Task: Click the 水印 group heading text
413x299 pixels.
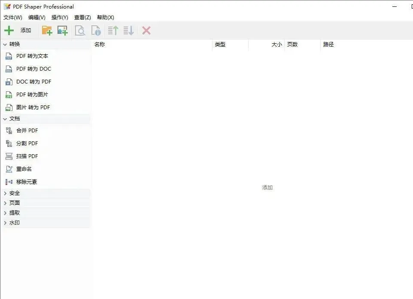Action: click(x=15, y=223)
